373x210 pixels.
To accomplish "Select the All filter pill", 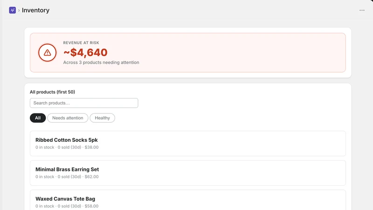I will [x=38, y=118].
